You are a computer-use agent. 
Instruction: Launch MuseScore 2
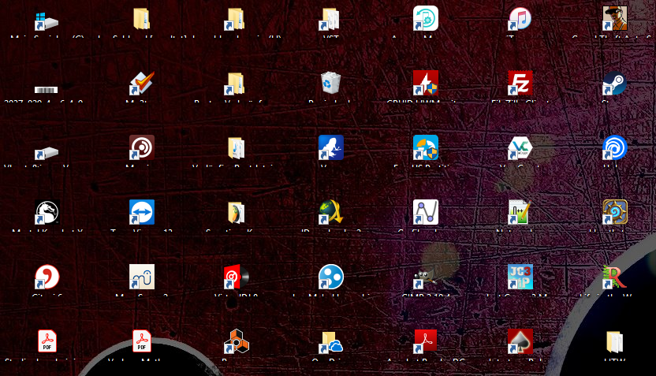(x=142, y=277)
